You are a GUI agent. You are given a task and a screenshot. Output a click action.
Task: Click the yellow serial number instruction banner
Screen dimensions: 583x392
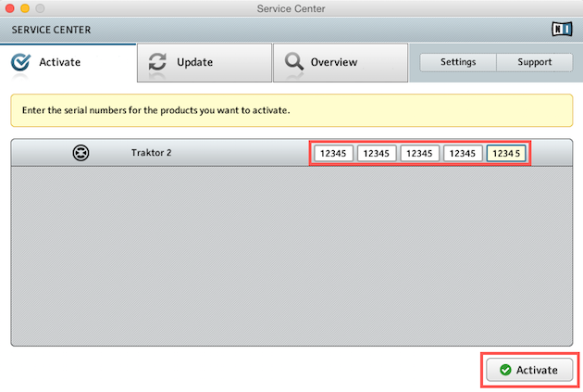pyautogui.click(x=291, y=110)
